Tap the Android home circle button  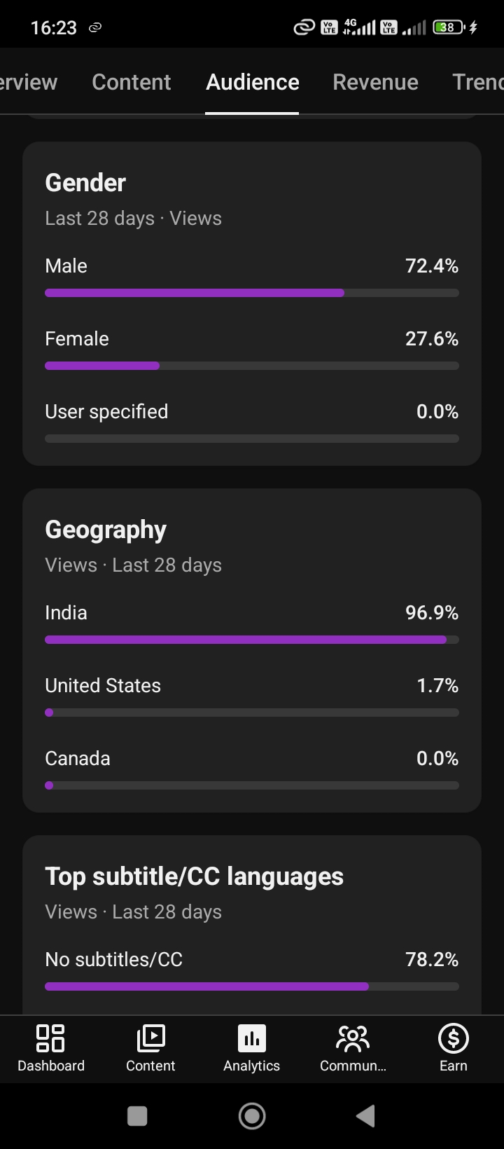pos(252,1116)
